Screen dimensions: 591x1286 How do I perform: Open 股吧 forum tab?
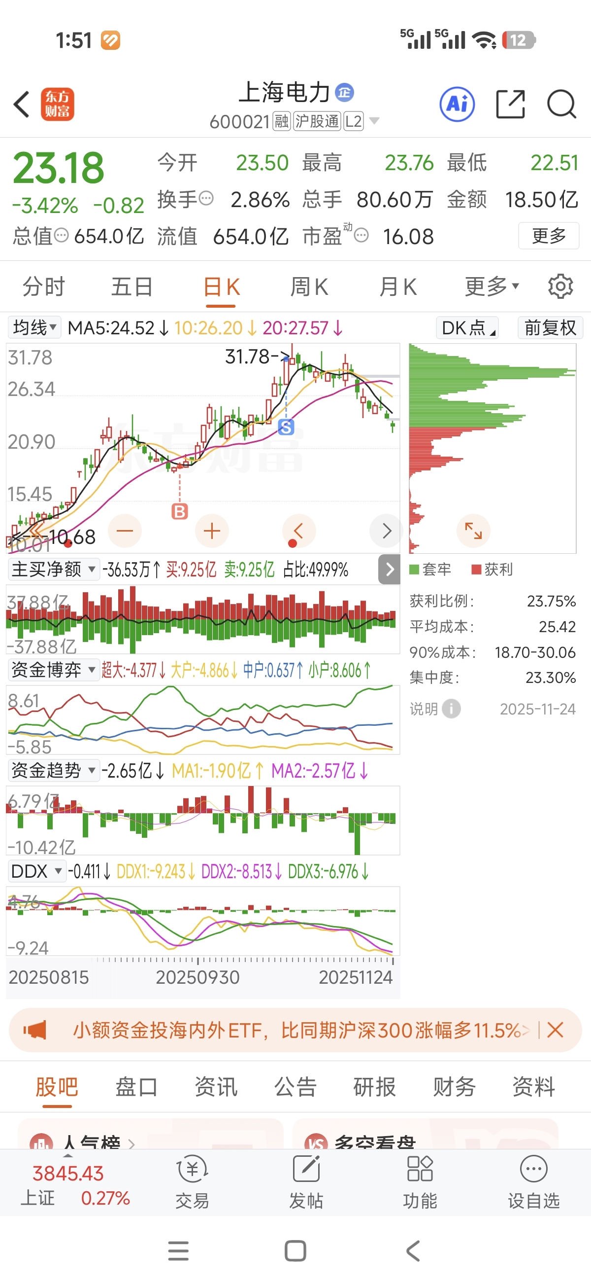click(57, 1087)
